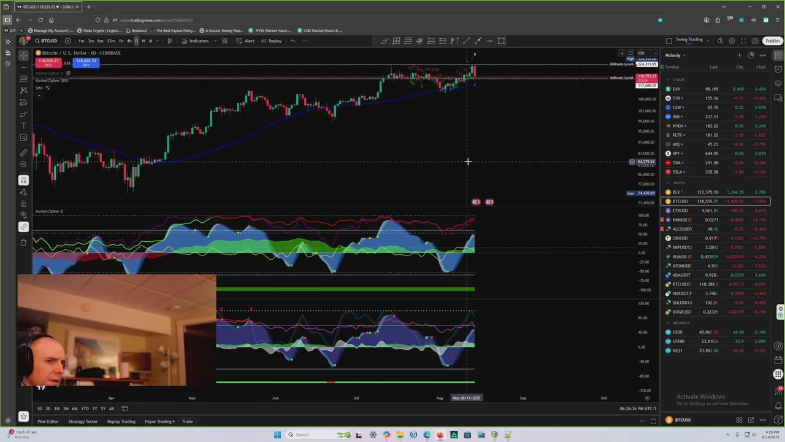Toggle the layout select checkbox
The height and width of the screenshot is (442, 785).
pyautogui.click(x=668, y=41)
